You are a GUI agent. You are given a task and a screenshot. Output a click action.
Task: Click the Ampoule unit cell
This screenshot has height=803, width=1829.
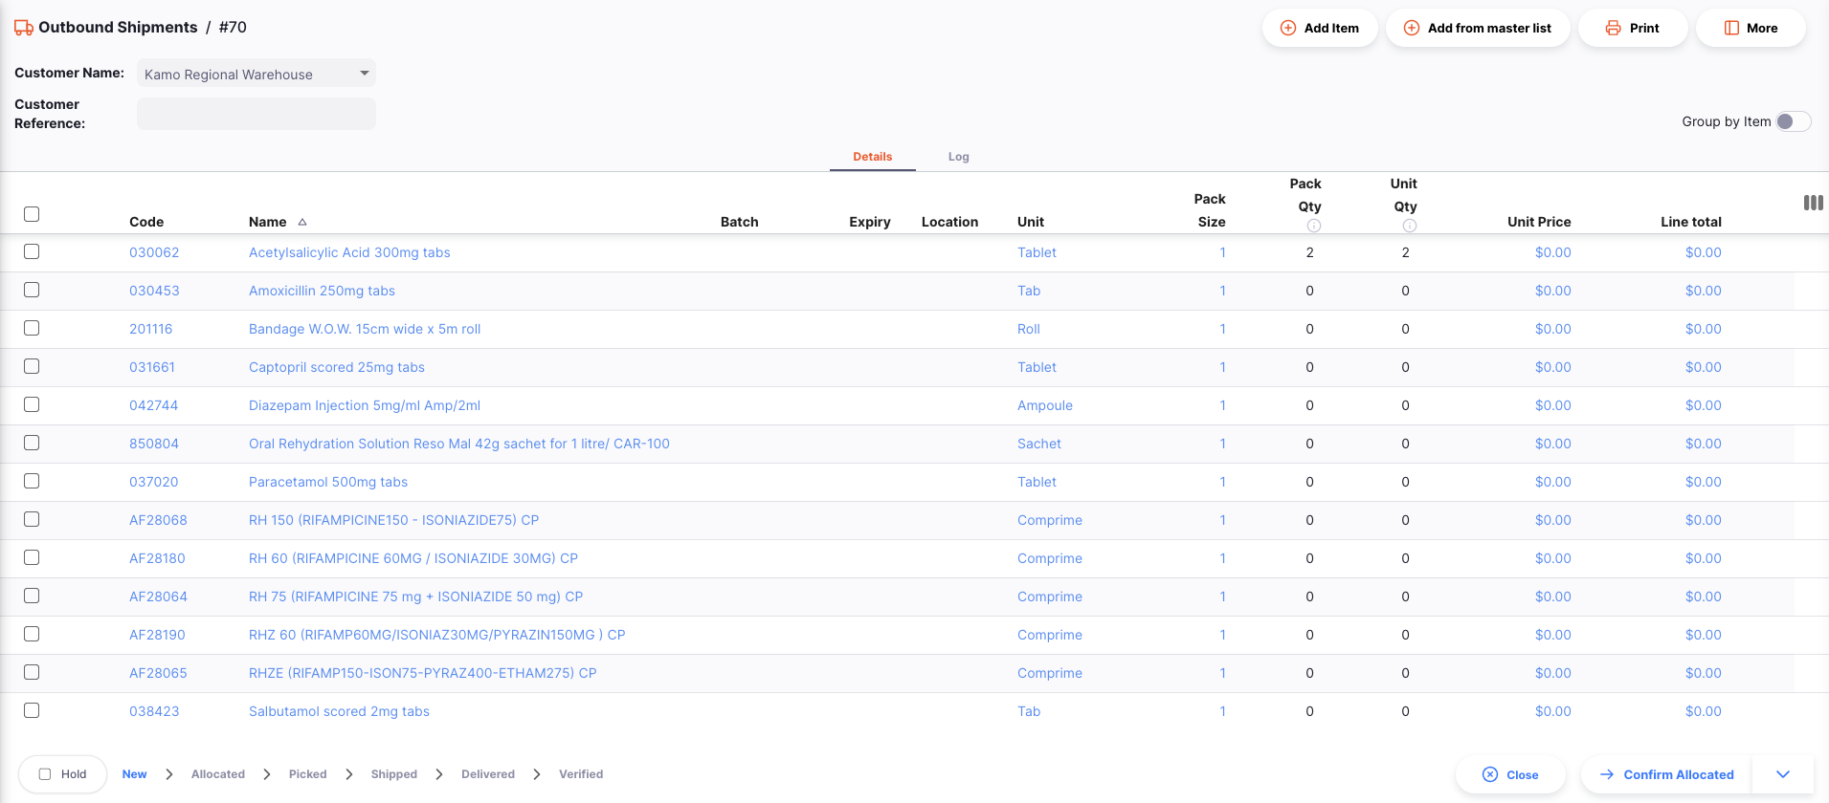1045,405
